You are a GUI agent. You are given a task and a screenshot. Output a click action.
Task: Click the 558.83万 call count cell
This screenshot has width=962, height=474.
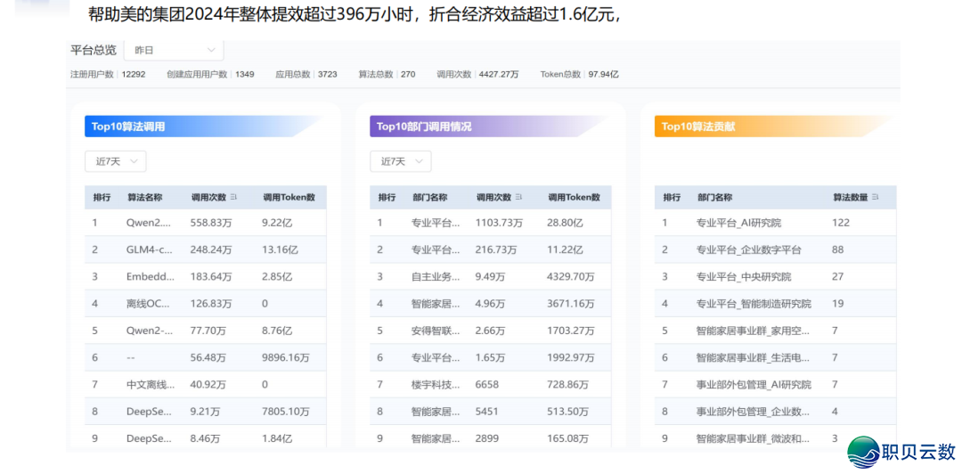tap(212, 223)
